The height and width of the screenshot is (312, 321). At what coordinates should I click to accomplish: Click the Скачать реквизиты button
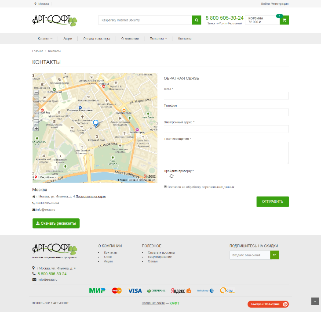tap(56, 223)
